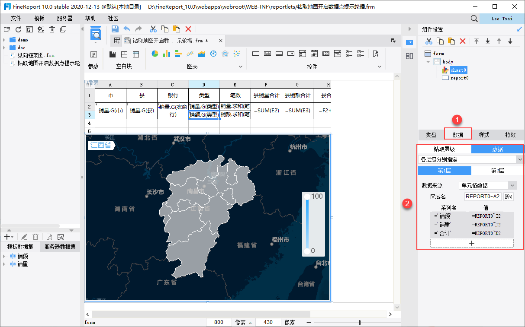Screen dimensions: 525x327
Task: Select the radar chart icon
Action: pyautogui.click(x=225, y=54)
